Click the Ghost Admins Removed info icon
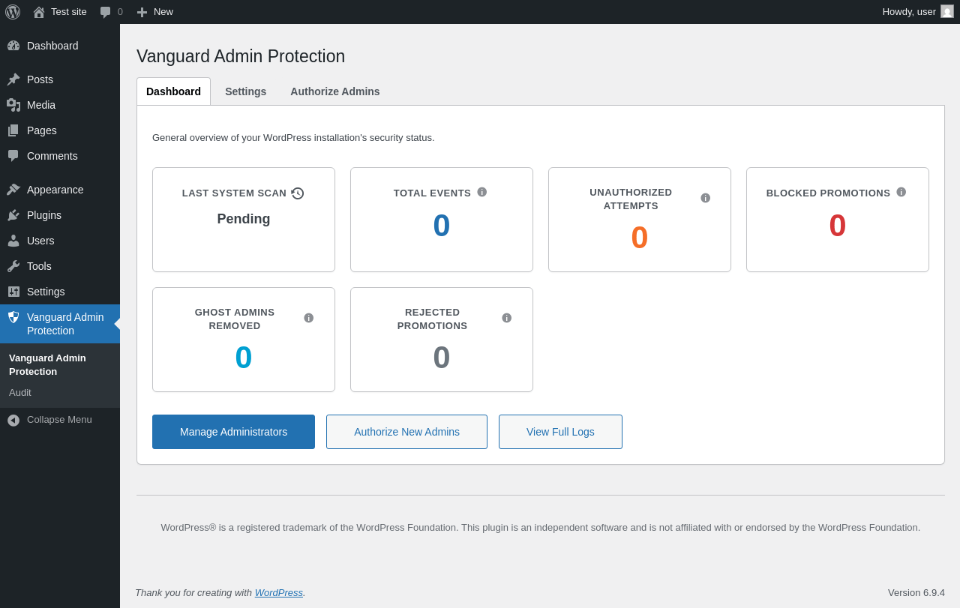This screenshot has height=608, width=960. [x=309, y=318]
